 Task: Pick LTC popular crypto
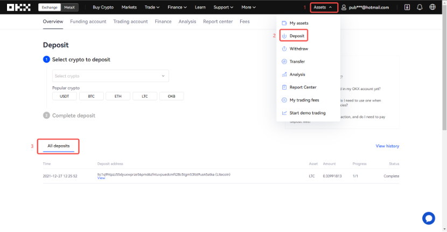[145, 96]
